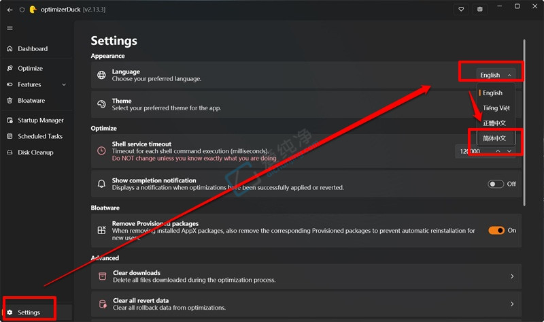Image resolution: width=544 pixels, height=322 pixels.
Task: Open Disk Cleanup from sidebar
Action: (36, 152)
